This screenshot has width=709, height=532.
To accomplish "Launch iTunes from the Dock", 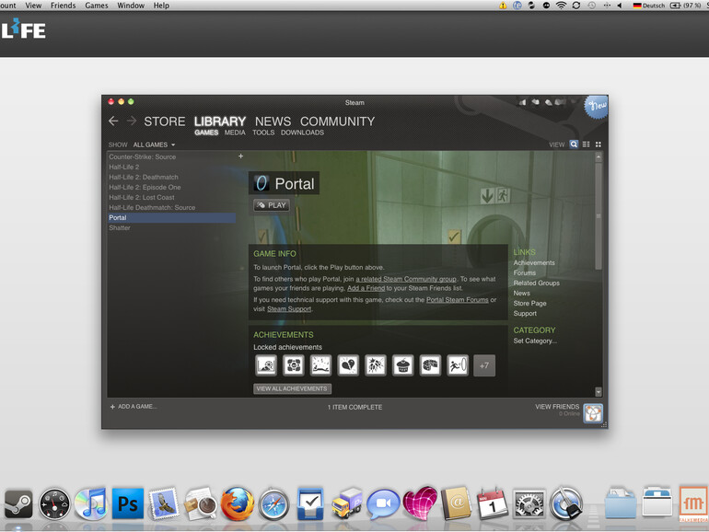I will click(91, 503).
